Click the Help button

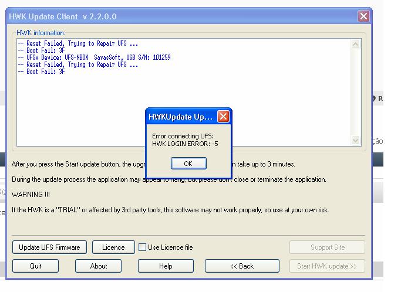(x=166, y=266)
